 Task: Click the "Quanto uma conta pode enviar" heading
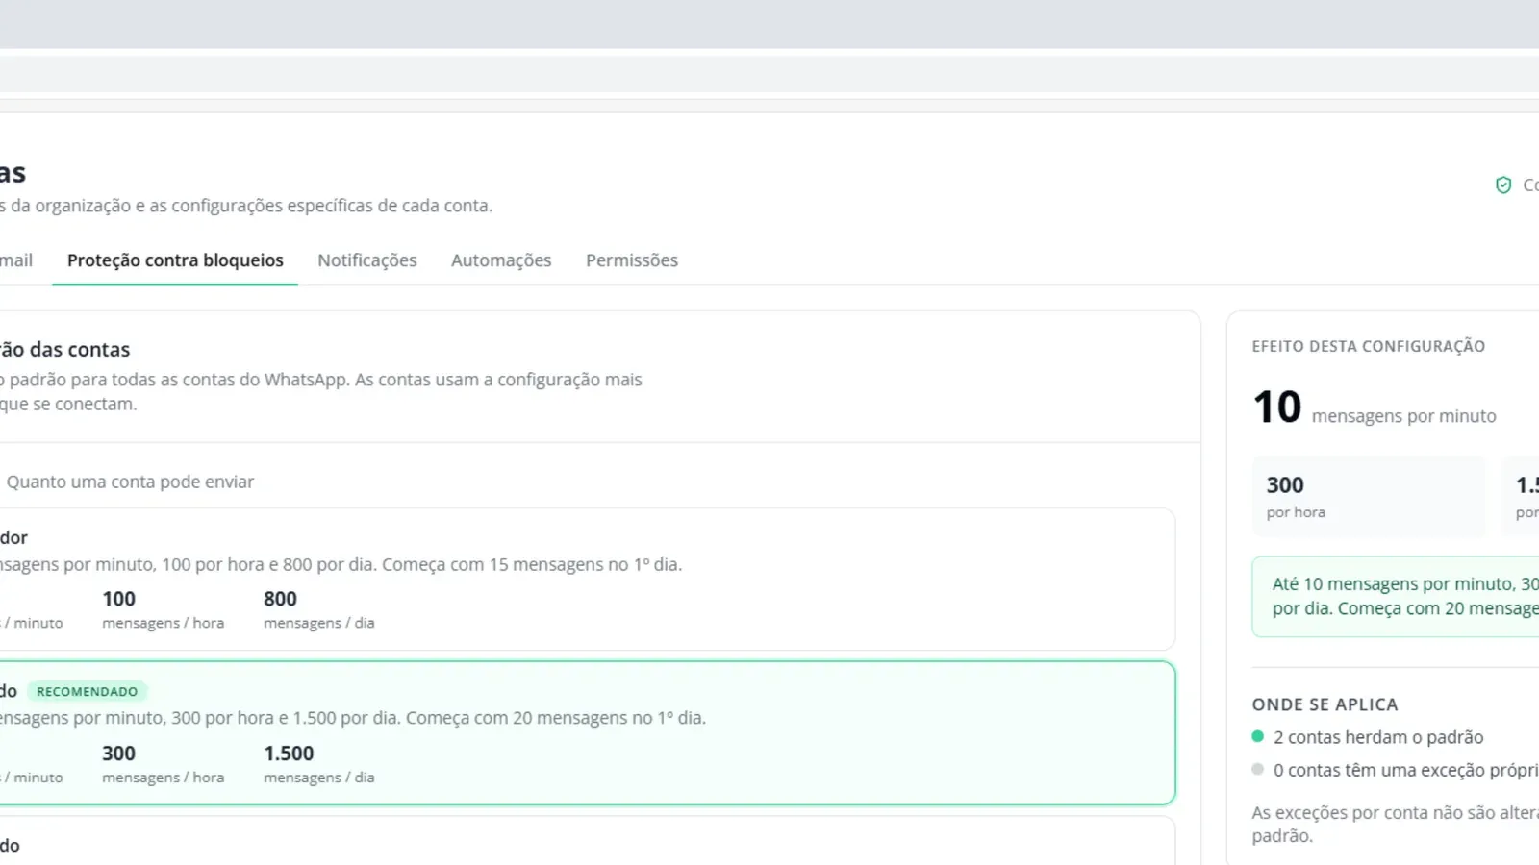click(x=130, y=482)
